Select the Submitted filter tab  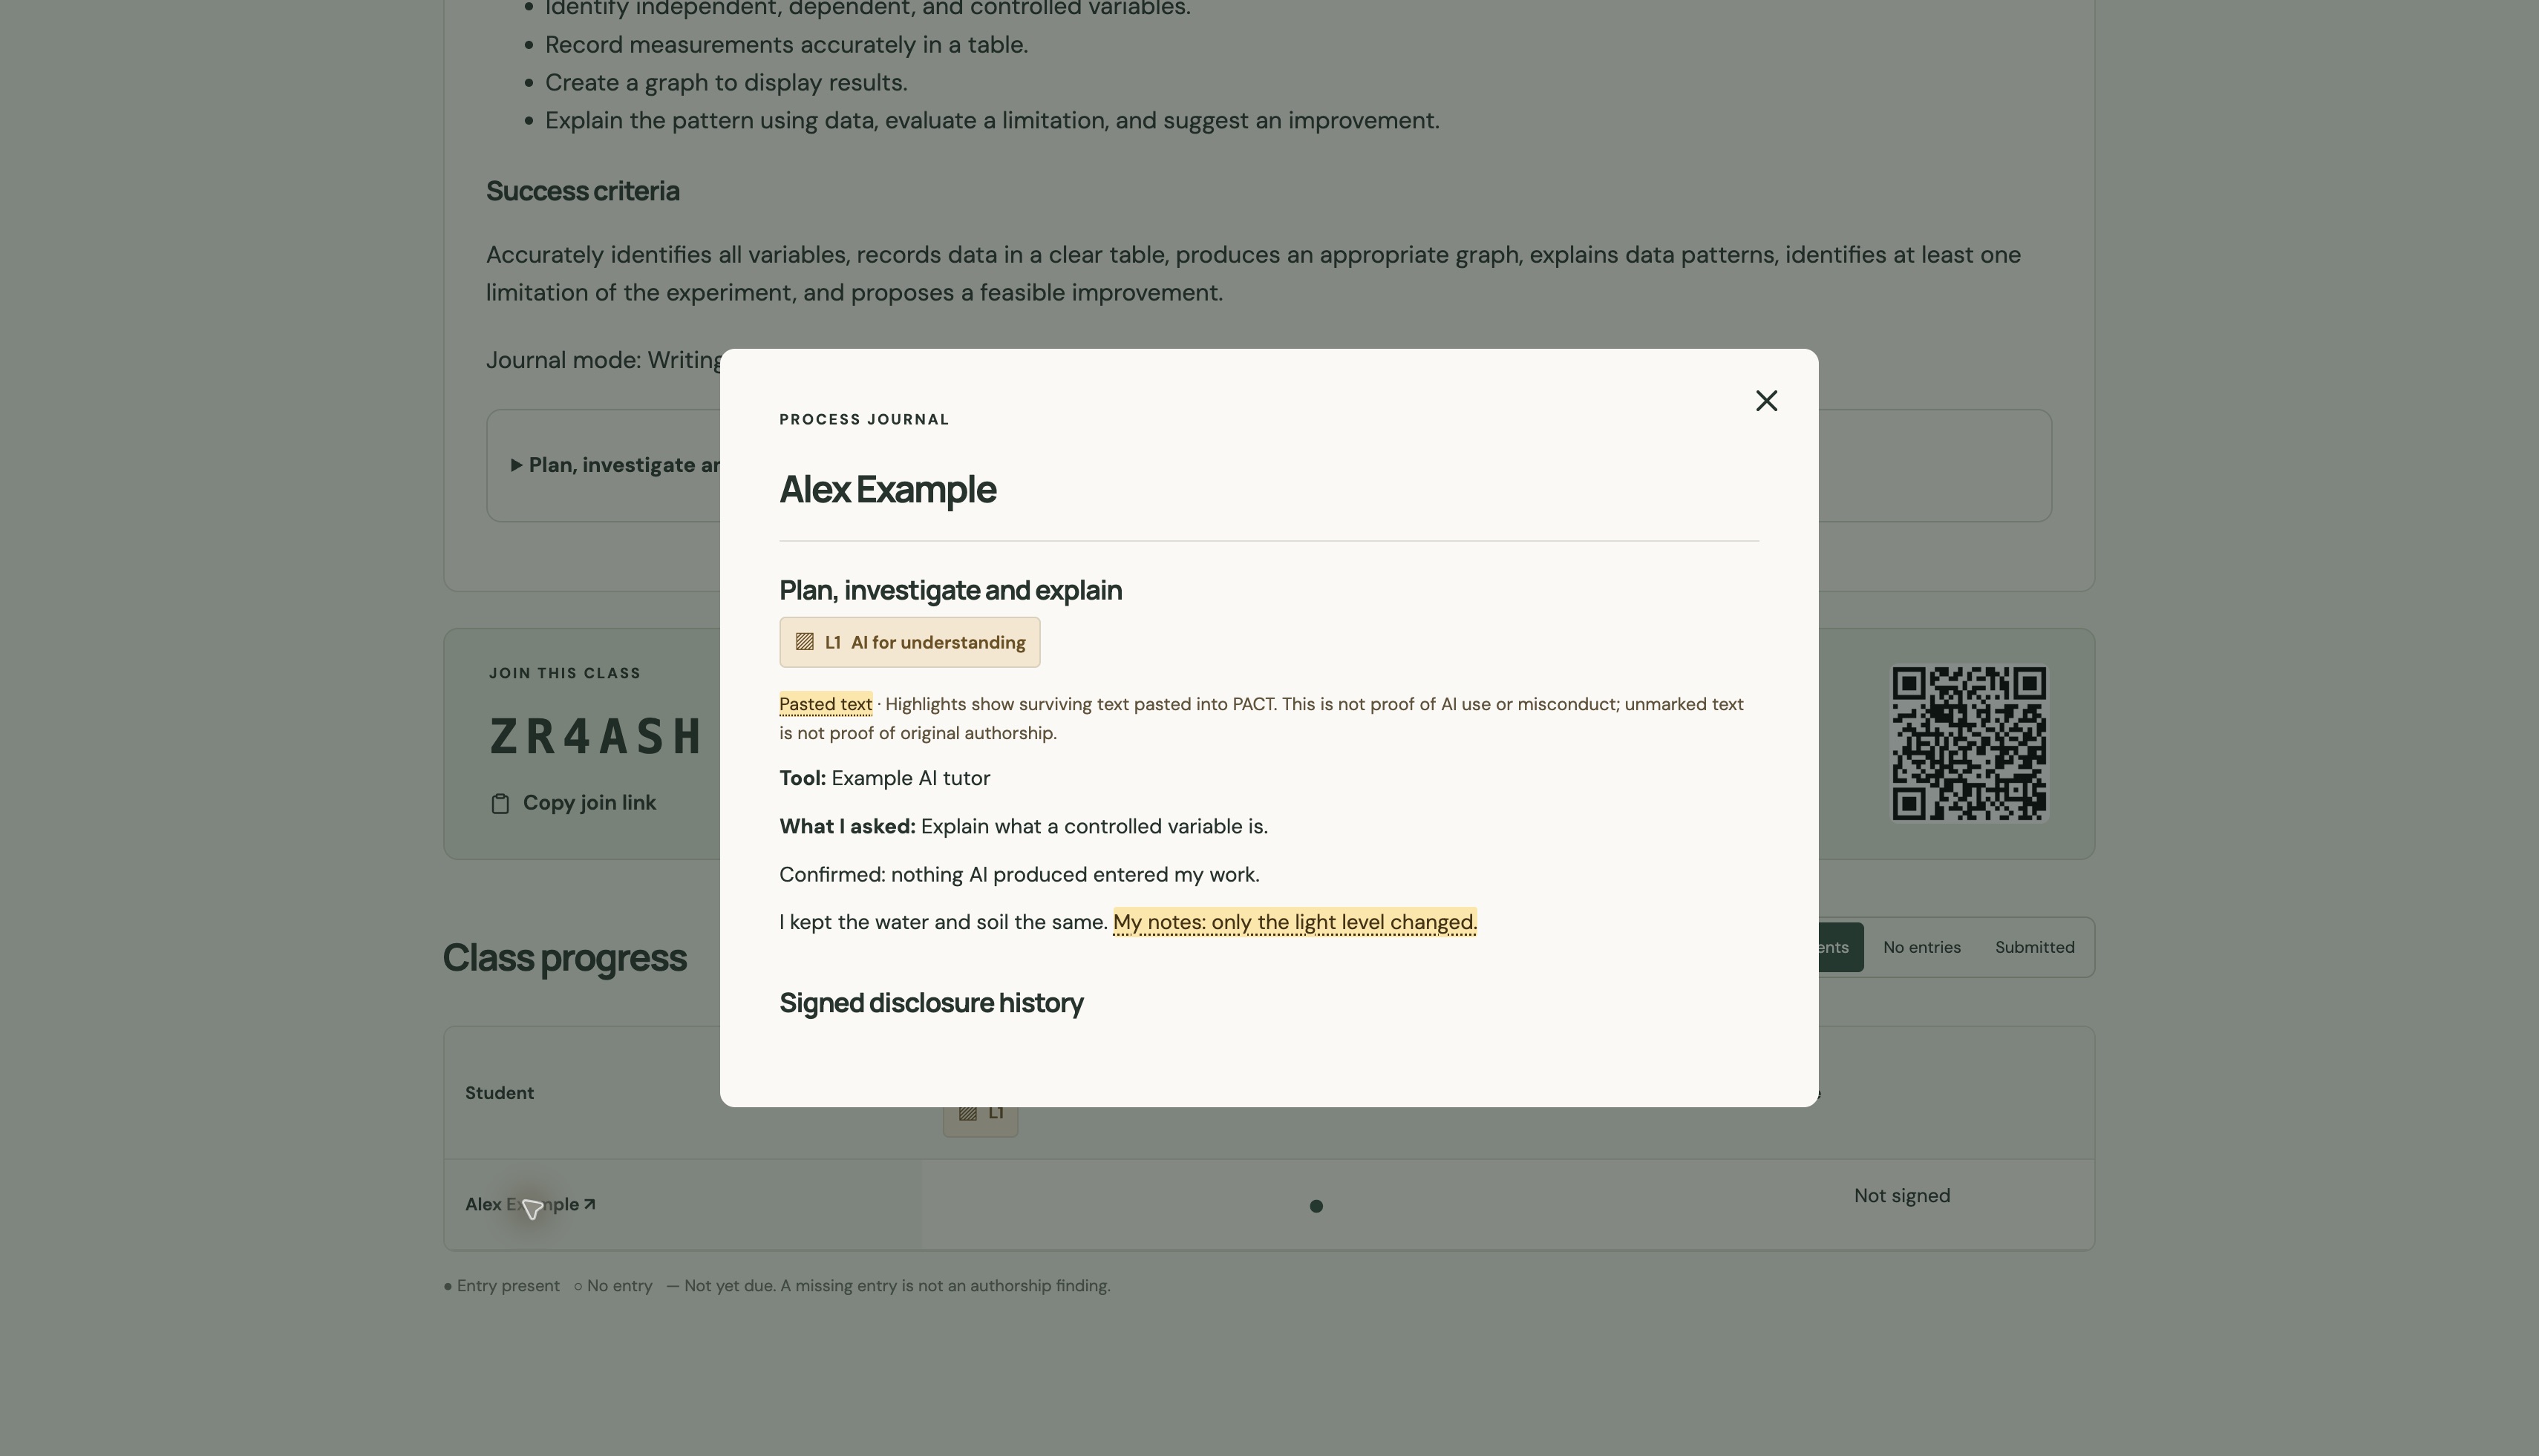(2034, 947)
